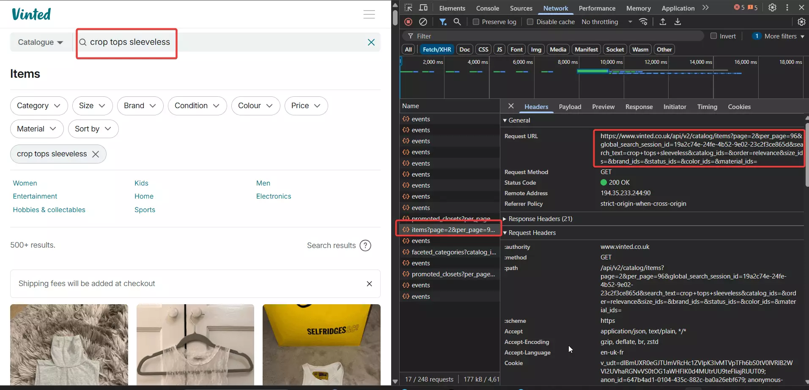Import HAR file via upload icon
Screen dimensions: 809x390
click(662, 22)
